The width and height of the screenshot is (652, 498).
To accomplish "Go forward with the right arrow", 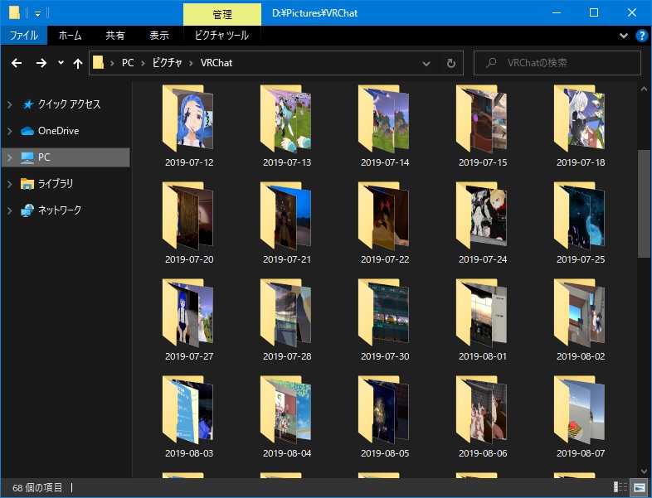I will (41, 63).
